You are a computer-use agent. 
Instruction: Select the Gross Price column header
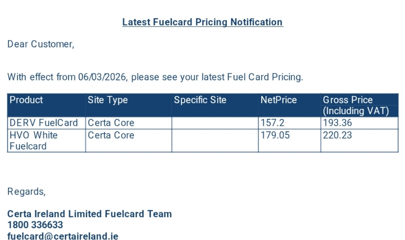pyautogui.click(x=360, y=105)
